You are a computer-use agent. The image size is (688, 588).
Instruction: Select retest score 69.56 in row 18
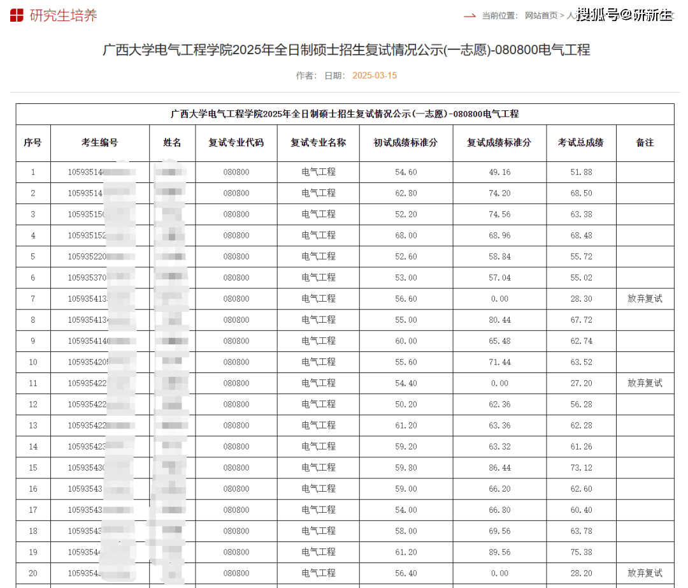click(500, 531)
